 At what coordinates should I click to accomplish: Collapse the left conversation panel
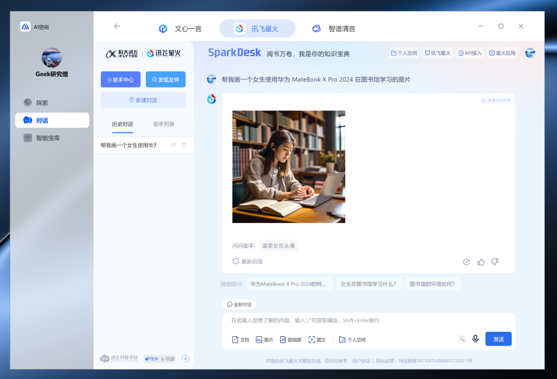click(x=185, y=359)
